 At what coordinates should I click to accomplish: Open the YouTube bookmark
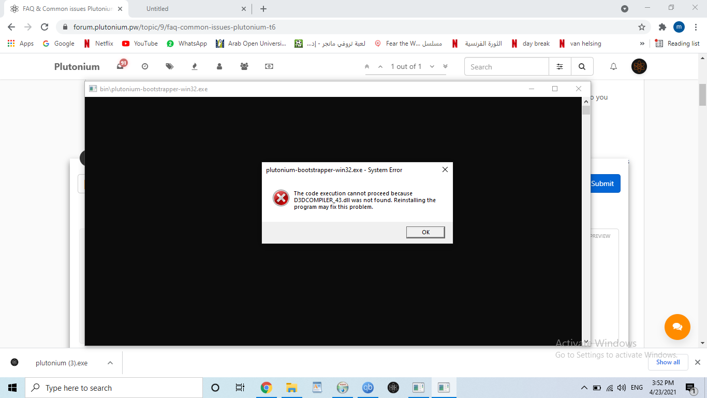(x=140, y=44)
